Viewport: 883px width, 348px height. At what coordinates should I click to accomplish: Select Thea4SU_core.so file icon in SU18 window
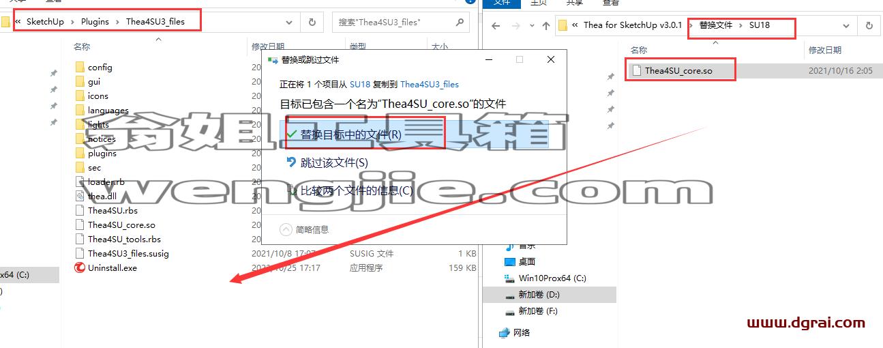[636, 70]
